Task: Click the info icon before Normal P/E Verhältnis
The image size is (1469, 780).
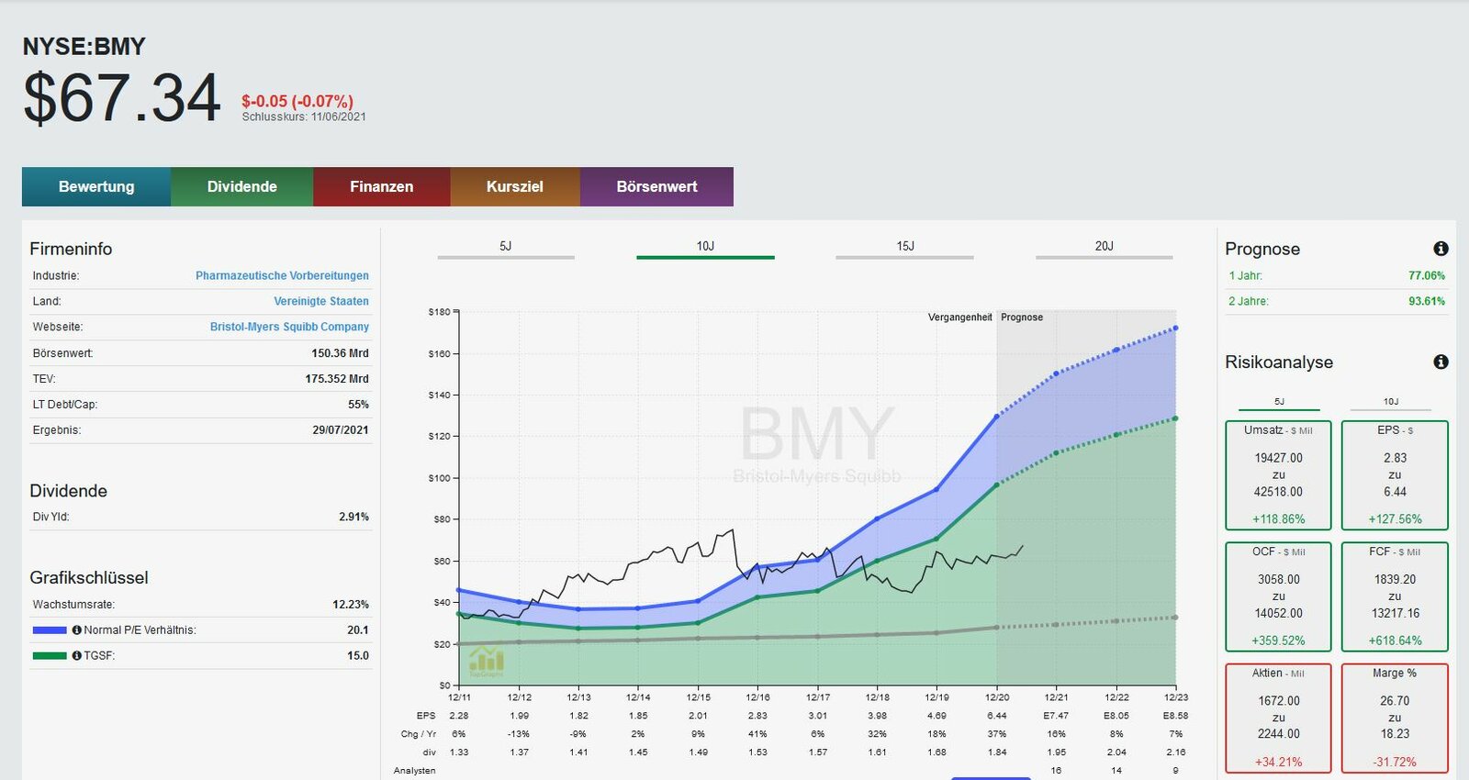Action: (77, 630)
